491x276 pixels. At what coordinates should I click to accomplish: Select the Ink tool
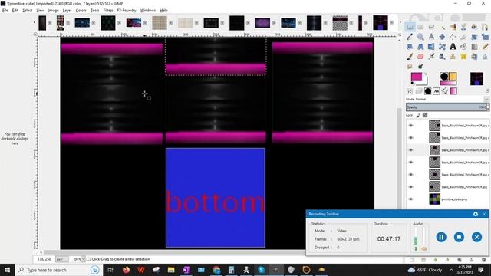pyautogui.click(x=442, y=57)
